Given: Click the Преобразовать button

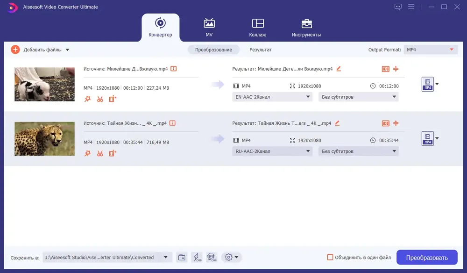Looking at the screenshot, I should [x=427, y=258].
